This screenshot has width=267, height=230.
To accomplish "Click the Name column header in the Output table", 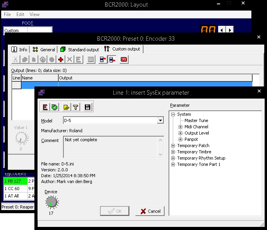I will click(x=40, y=78).
